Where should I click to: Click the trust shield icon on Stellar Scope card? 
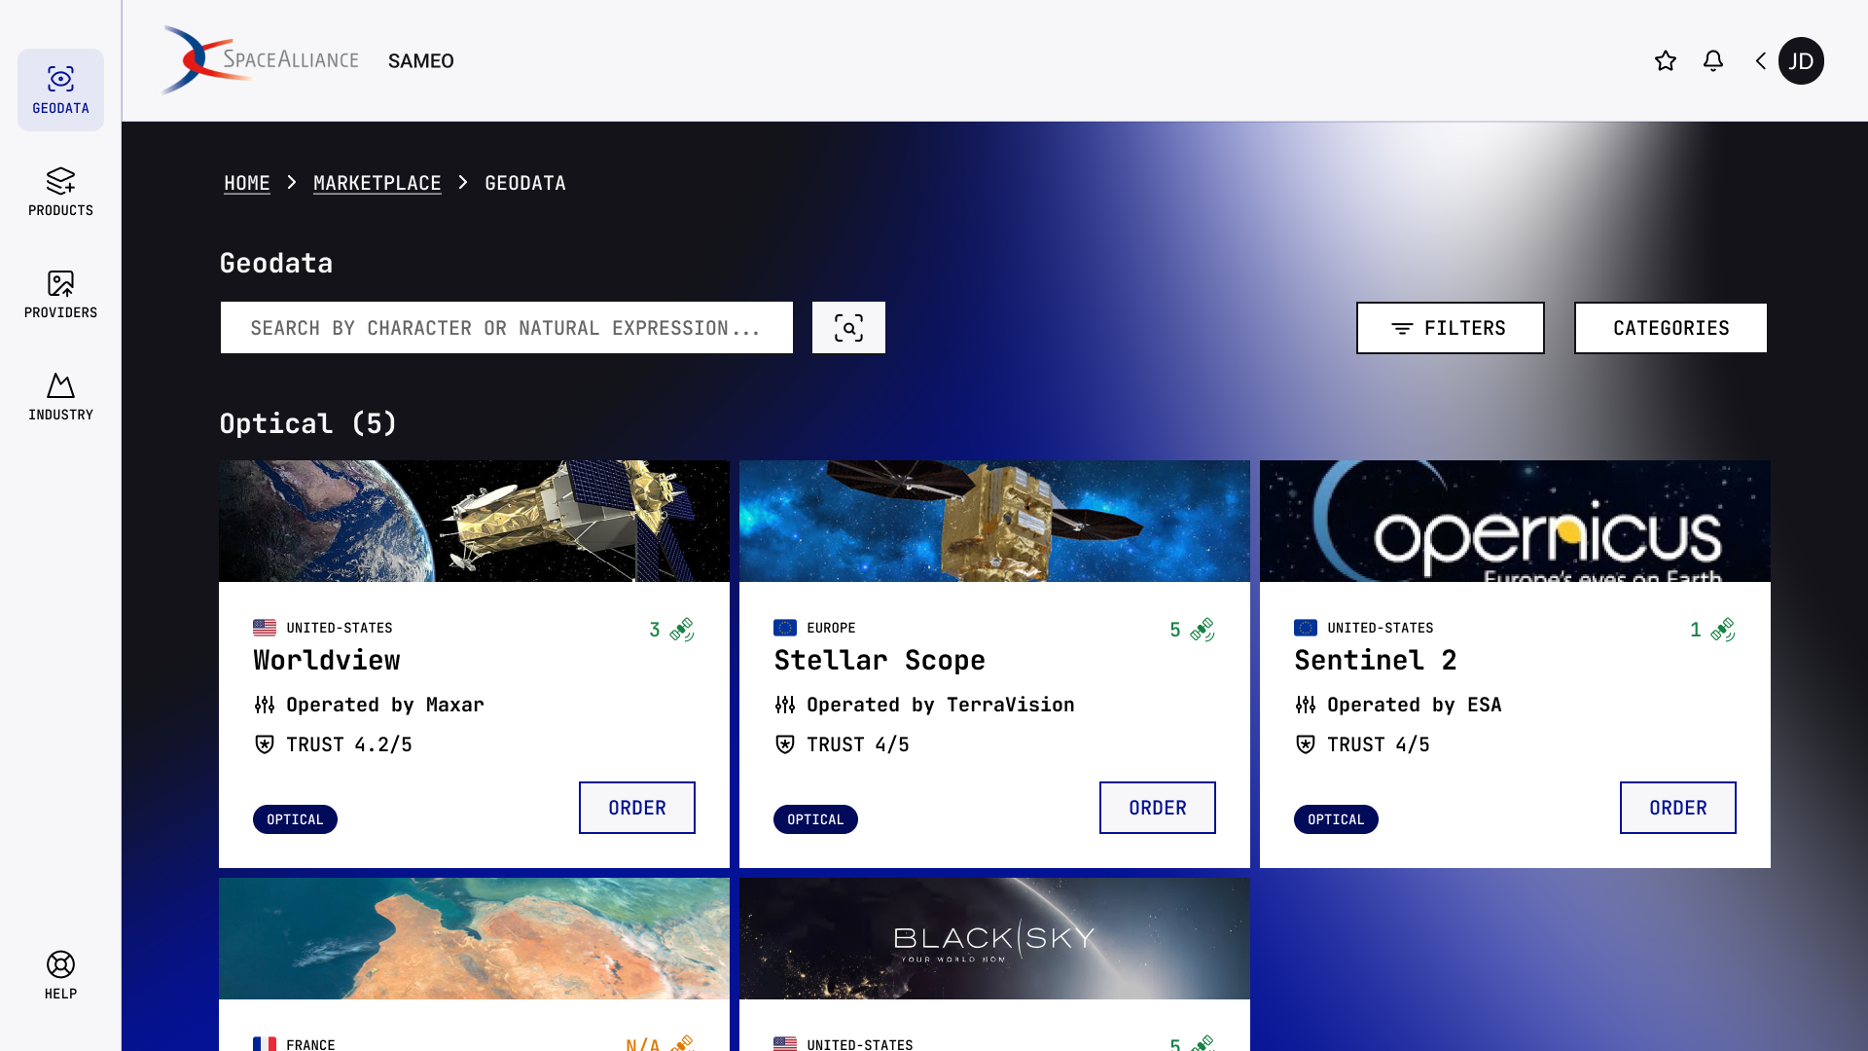[785, 744]
